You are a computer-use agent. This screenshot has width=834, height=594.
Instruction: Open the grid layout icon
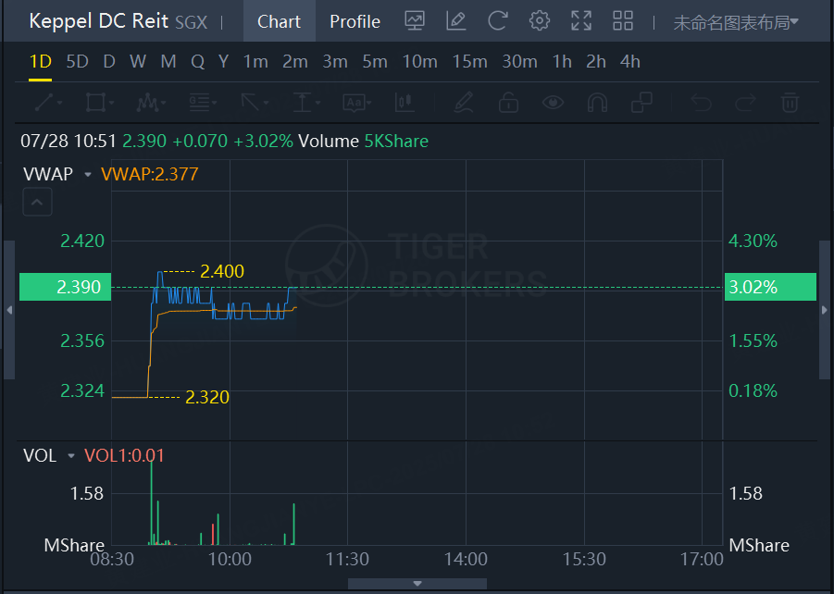pos(623,21)
